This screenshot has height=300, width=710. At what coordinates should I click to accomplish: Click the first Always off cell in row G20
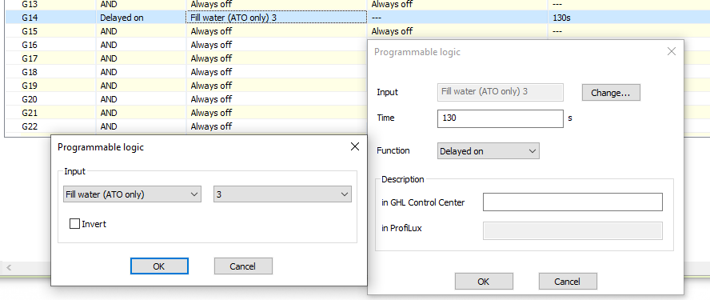click(x=276, y=99)
